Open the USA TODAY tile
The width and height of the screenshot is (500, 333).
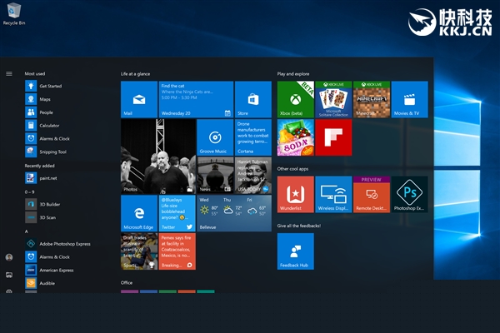(253, 176)
